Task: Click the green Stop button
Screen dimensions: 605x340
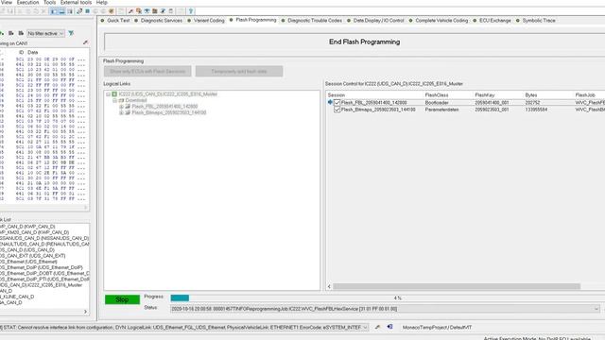Action: click(x=122, y=299)
